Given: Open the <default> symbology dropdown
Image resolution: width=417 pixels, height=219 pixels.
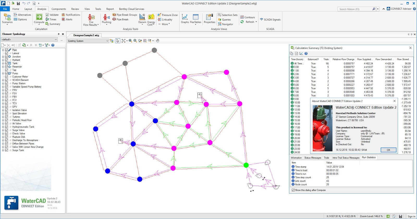Looking at the screenshot, I should tap(29, 39).
